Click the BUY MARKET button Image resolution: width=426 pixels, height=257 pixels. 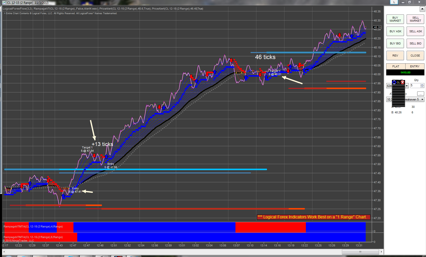(395, 19)
